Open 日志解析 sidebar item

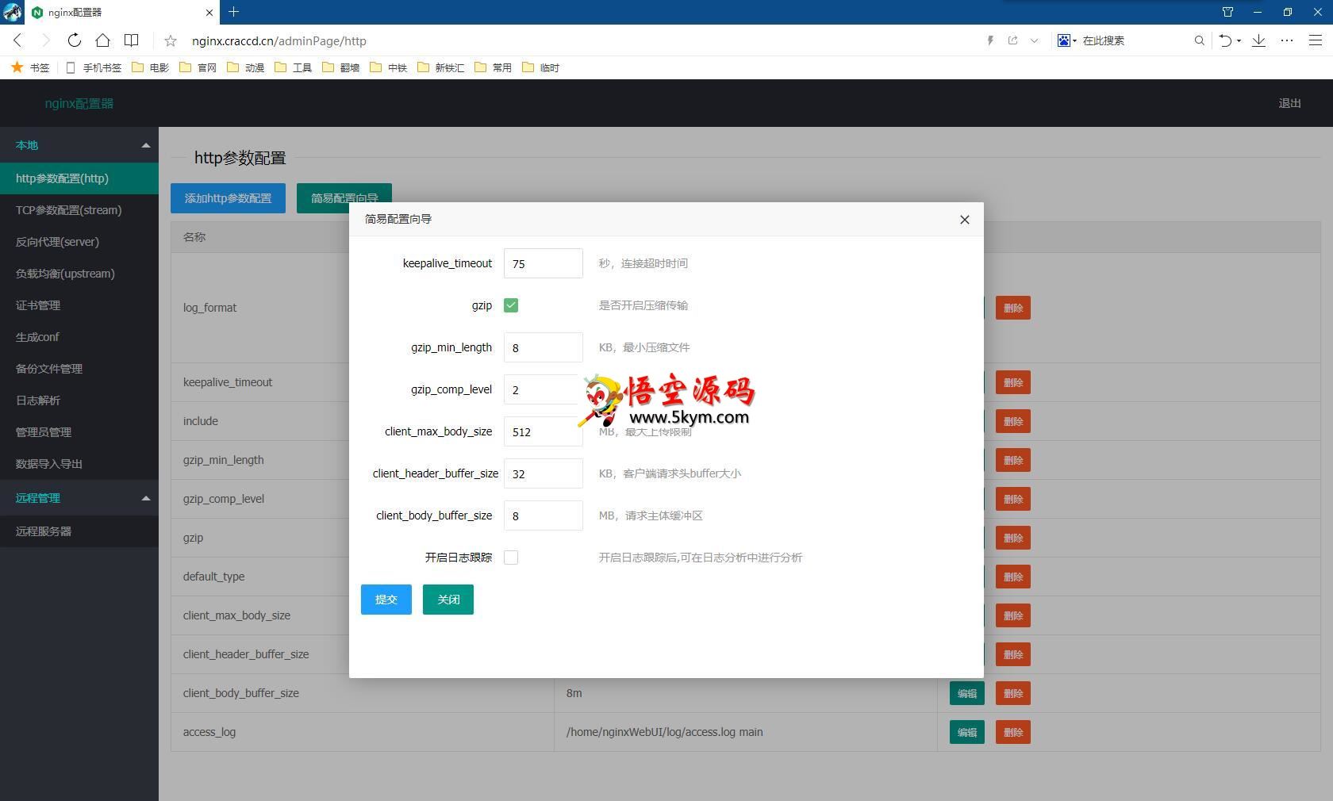click(x=79, y=400)
